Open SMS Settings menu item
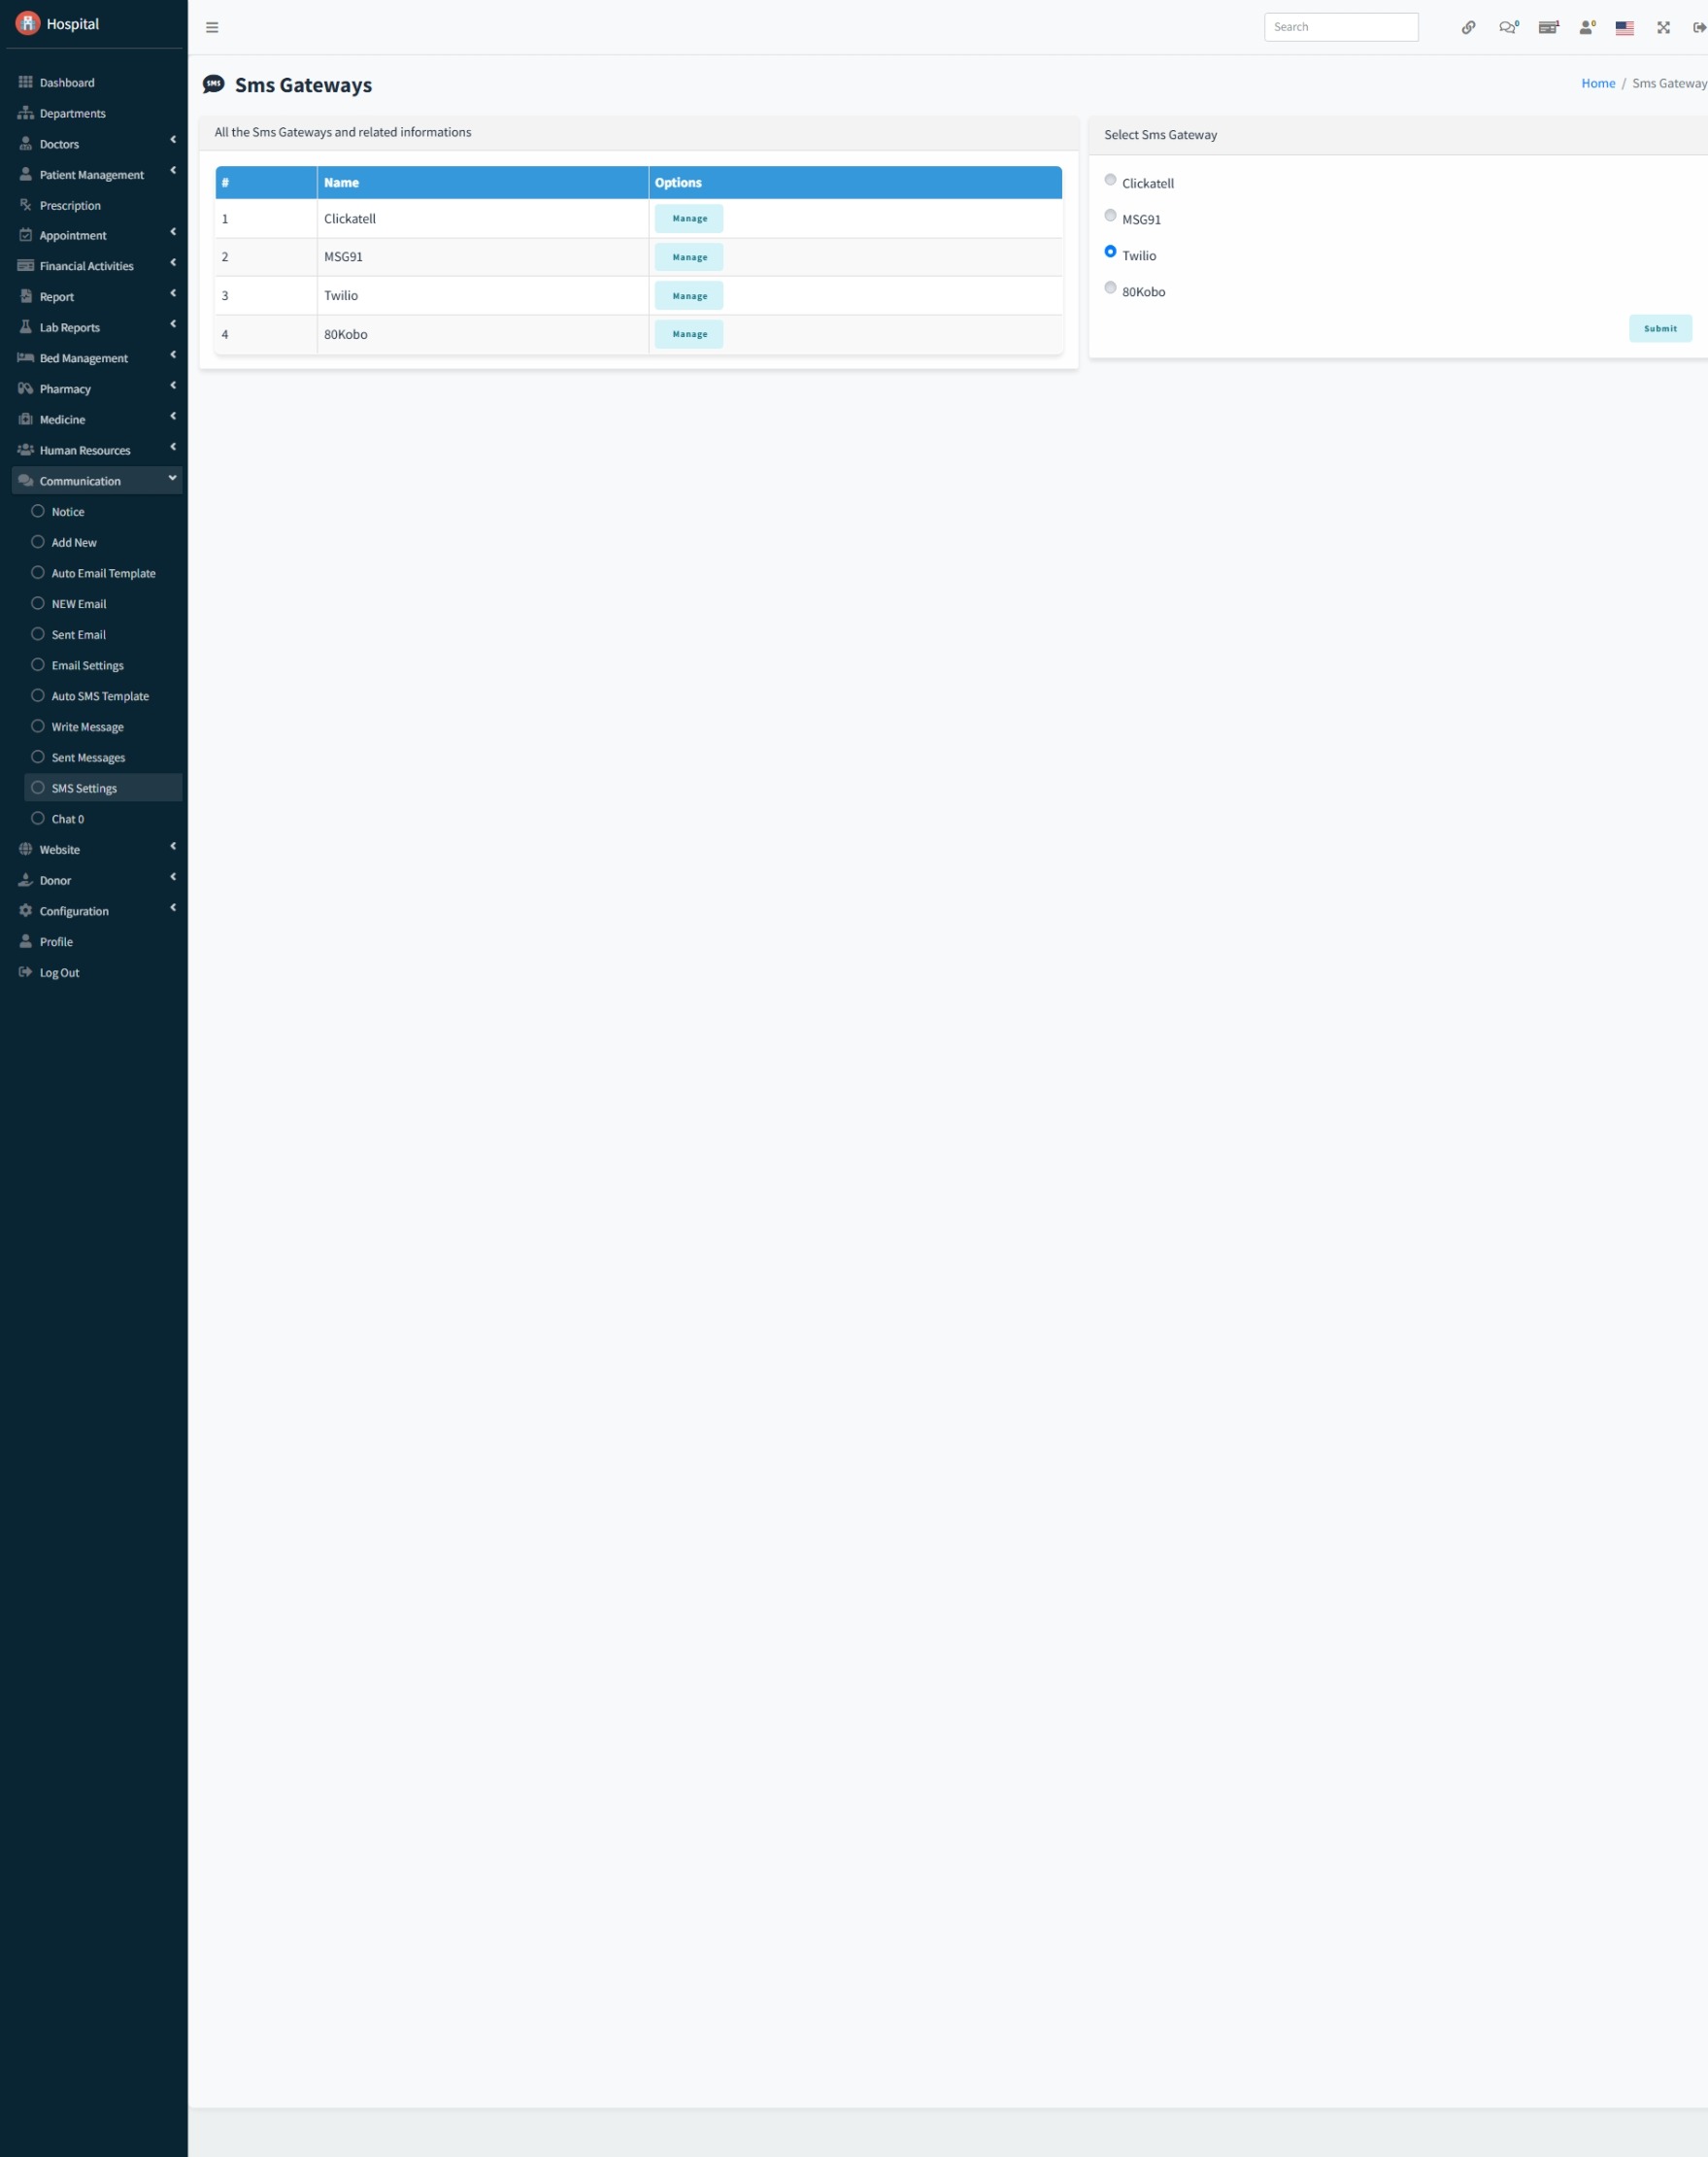 (x=103, y=788)
